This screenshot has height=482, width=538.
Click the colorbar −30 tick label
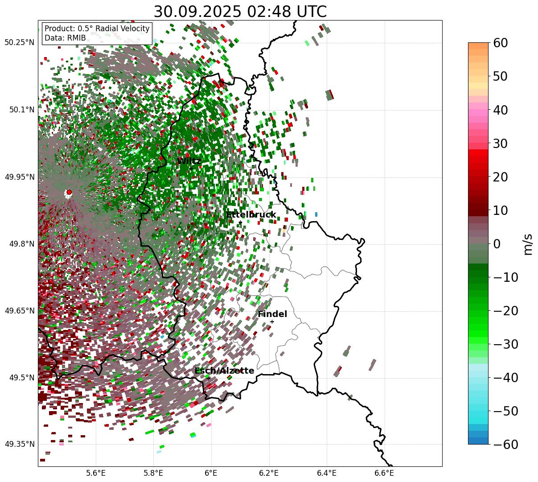(505, 344)
